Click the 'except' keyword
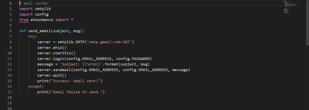 (x=35, y=86)
